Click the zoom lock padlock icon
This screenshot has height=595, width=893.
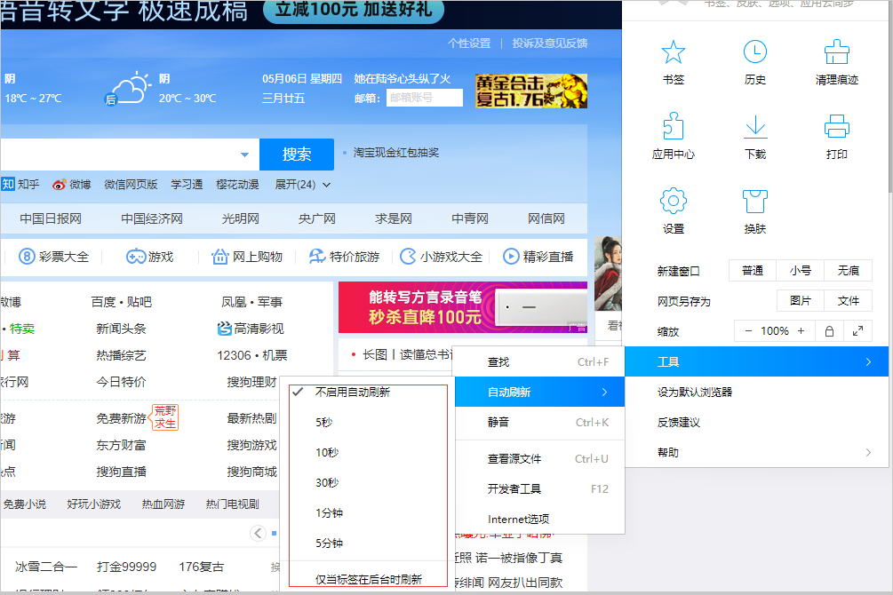tap(829, 331)
